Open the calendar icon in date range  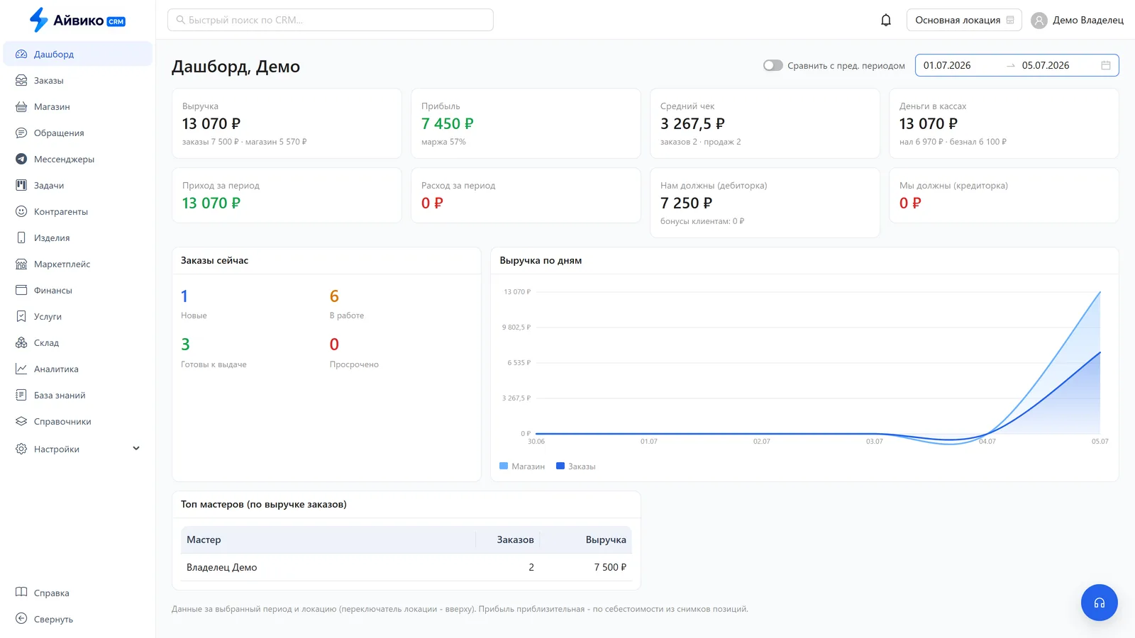(1106, 65)
